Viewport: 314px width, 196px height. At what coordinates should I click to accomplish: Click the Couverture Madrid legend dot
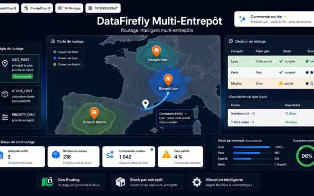[54, 64]
